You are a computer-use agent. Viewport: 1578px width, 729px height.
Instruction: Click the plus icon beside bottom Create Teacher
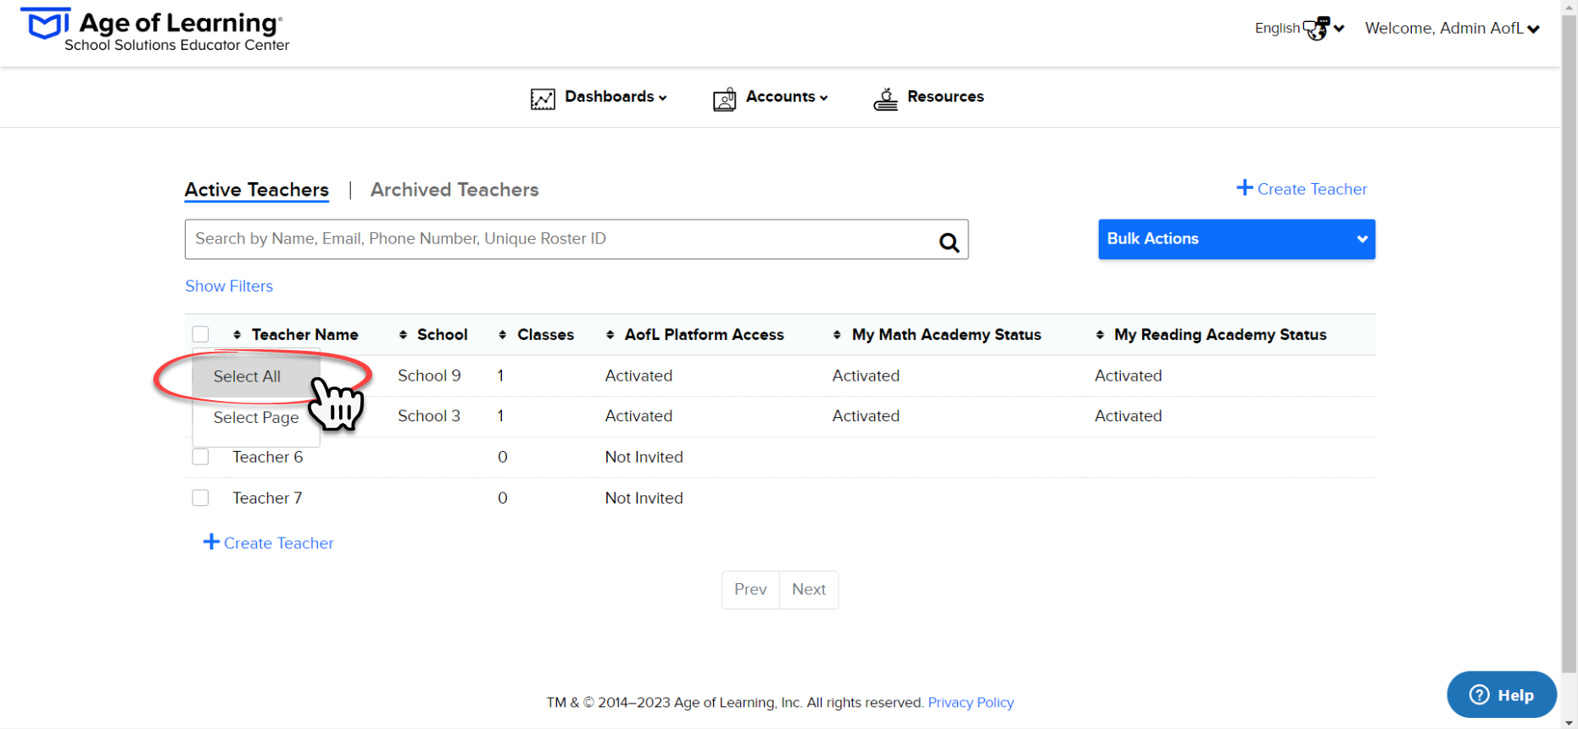click(x=211, y=542)
